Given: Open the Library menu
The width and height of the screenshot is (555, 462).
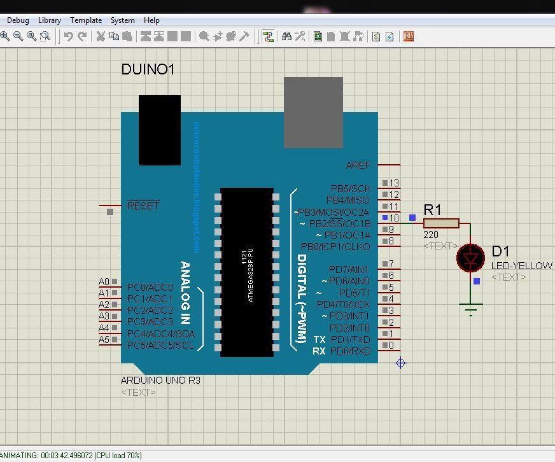Looking at the screenshot, I should [x=49, y=20].
